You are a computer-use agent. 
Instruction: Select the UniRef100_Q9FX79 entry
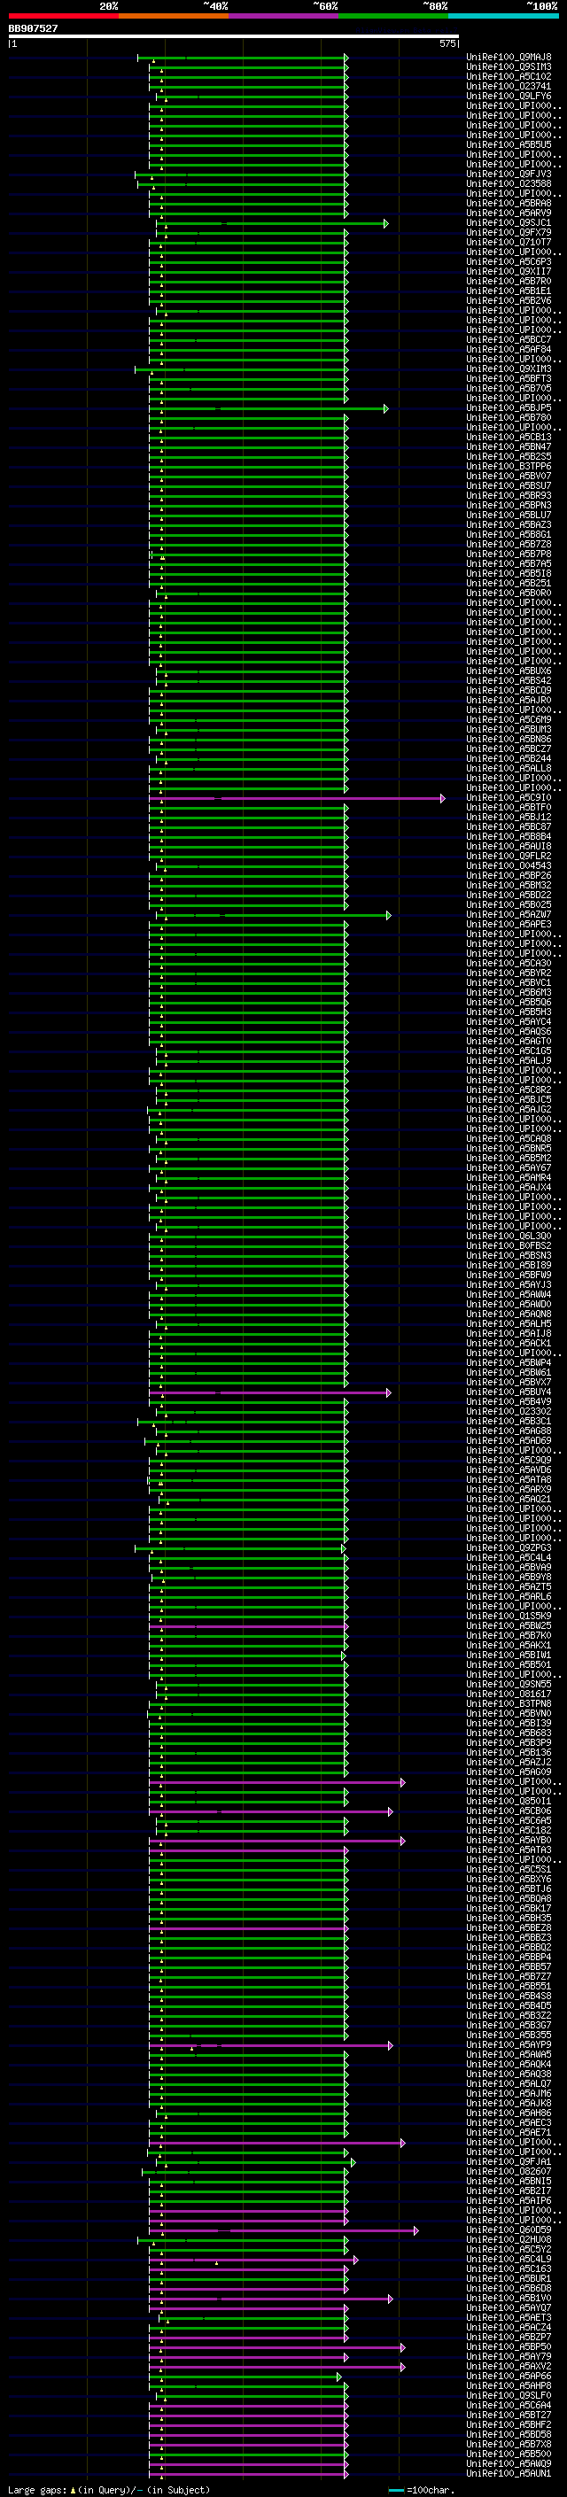click(509, 233)
